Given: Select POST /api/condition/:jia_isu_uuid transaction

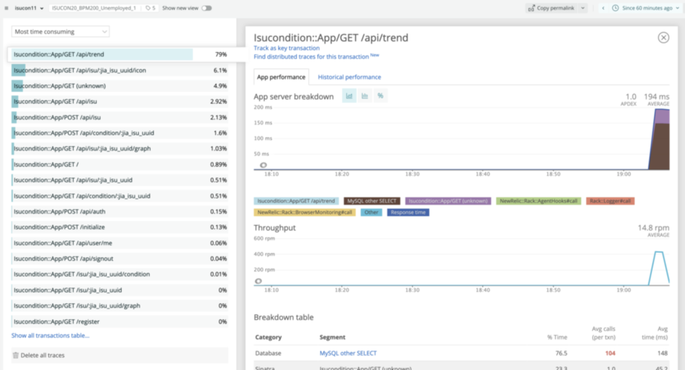Looking at the screenshot, I should click(120, 133).
